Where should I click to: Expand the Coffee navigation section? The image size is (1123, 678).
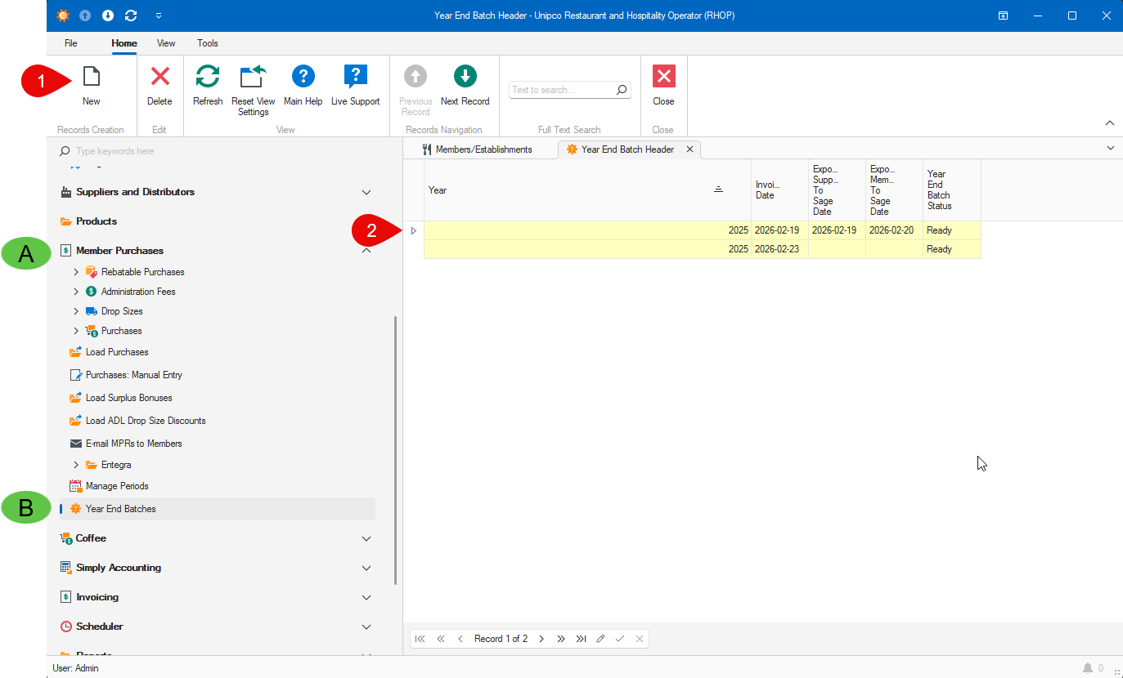coord(366,539)
